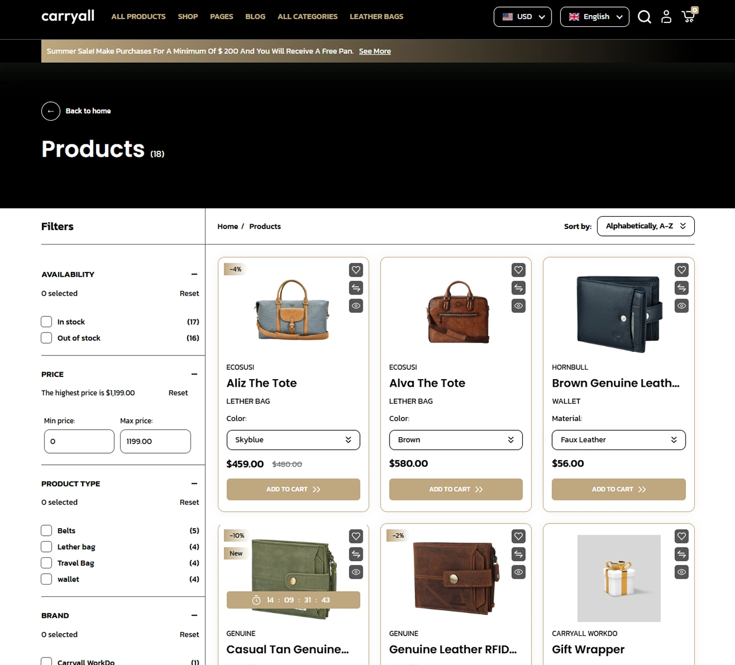This screenshot has width=735, height=665.
Task: Click the carryall logo
Action: (68, 17)
